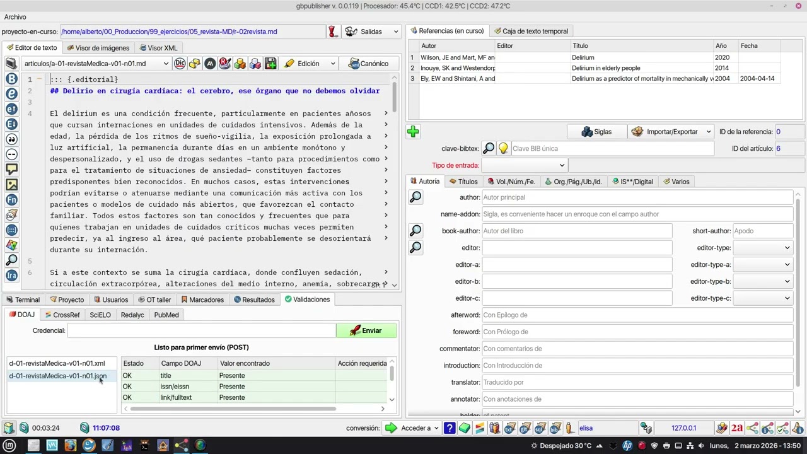
Task: Open the 'Tipo de entrada' combo box
Action: pos(525,165)
